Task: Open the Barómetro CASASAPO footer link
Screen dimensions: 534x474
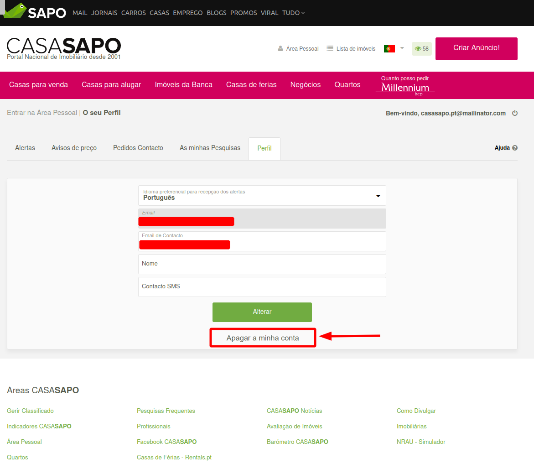Action: point(297,442)
